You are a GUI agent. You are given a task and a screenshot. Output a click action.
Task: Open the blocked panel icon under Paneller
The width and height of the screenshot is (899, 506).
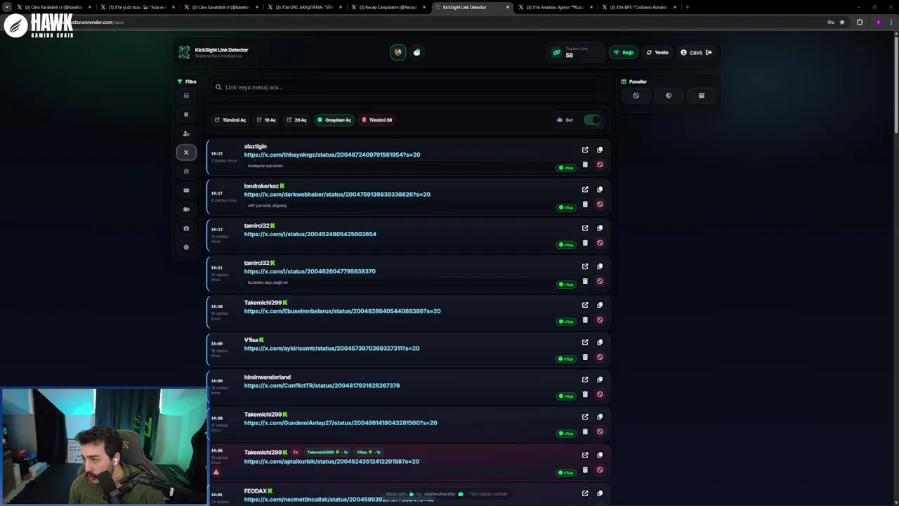tap(636, 96)
